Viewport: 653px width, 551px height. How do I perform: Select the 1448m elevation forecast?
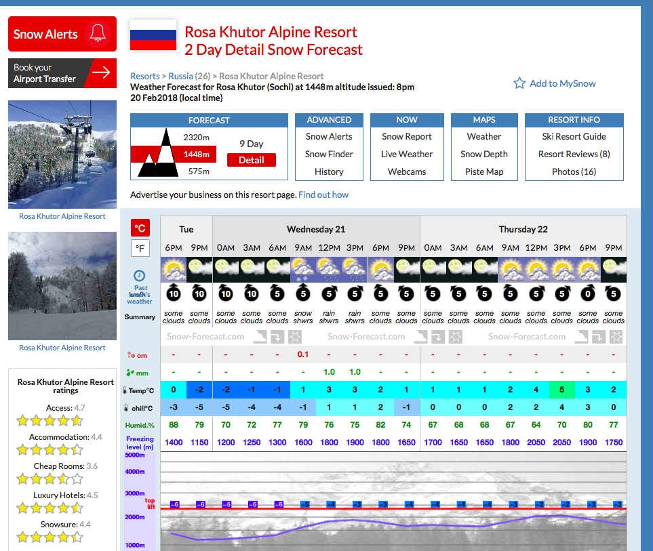point(196,154)
